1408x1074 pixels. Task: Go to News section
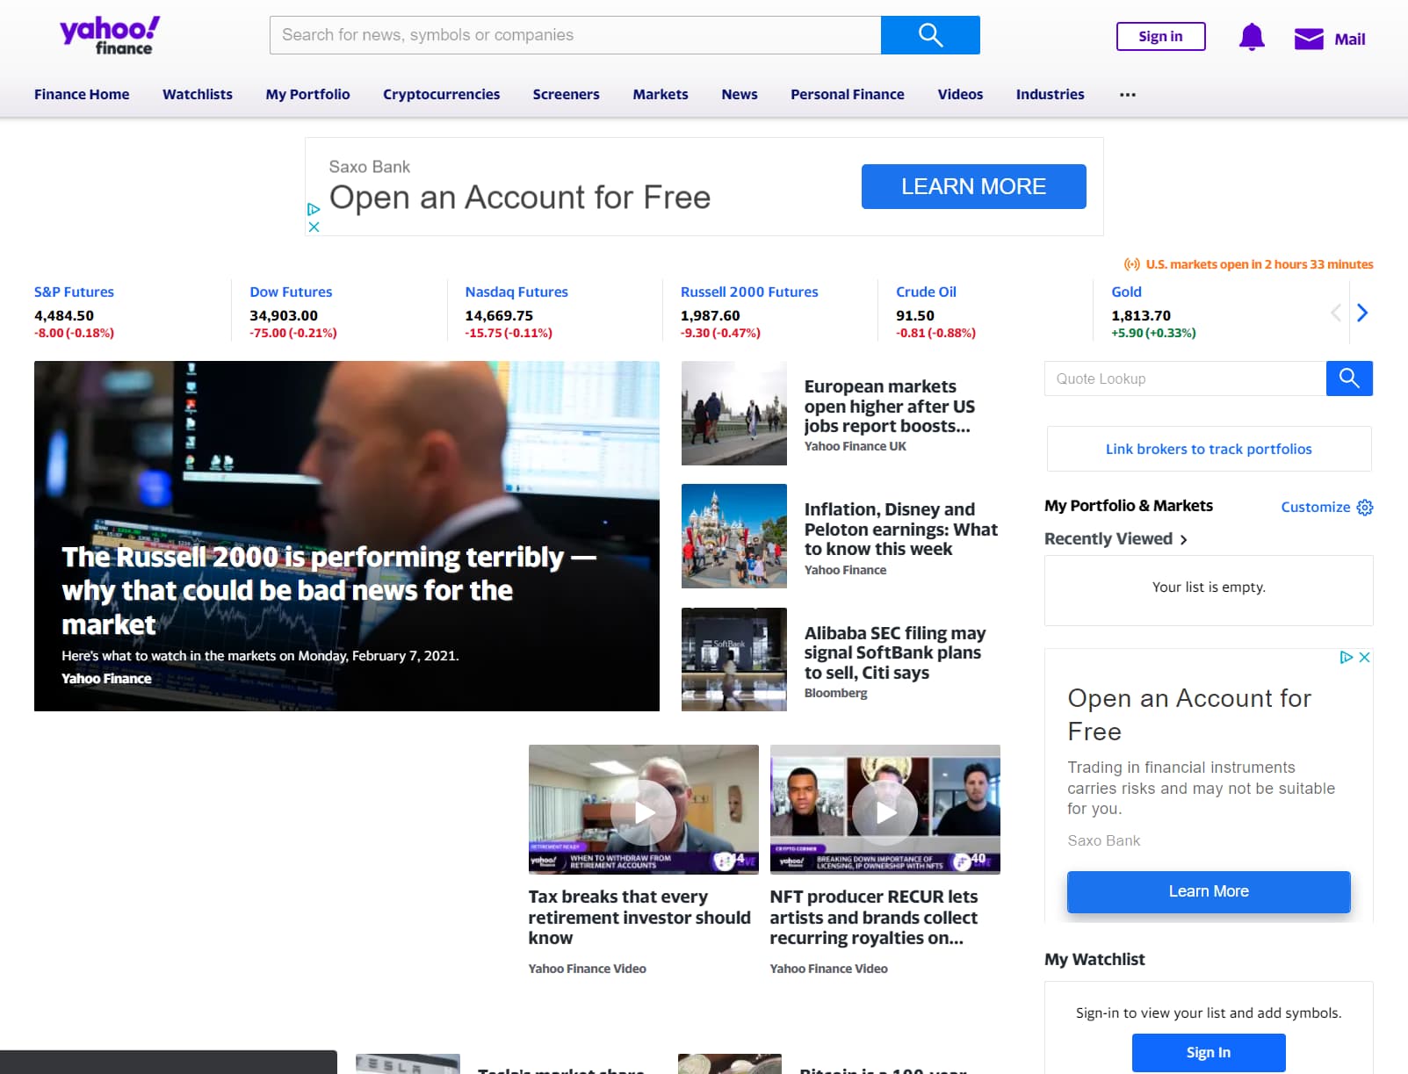[x=740, y=94]
